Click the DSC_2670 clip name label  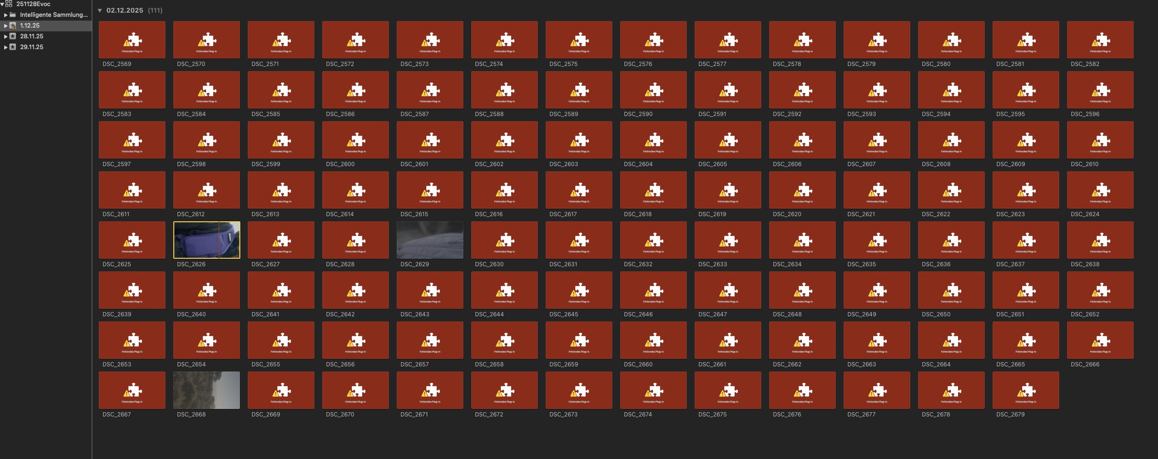click(340, 415)
